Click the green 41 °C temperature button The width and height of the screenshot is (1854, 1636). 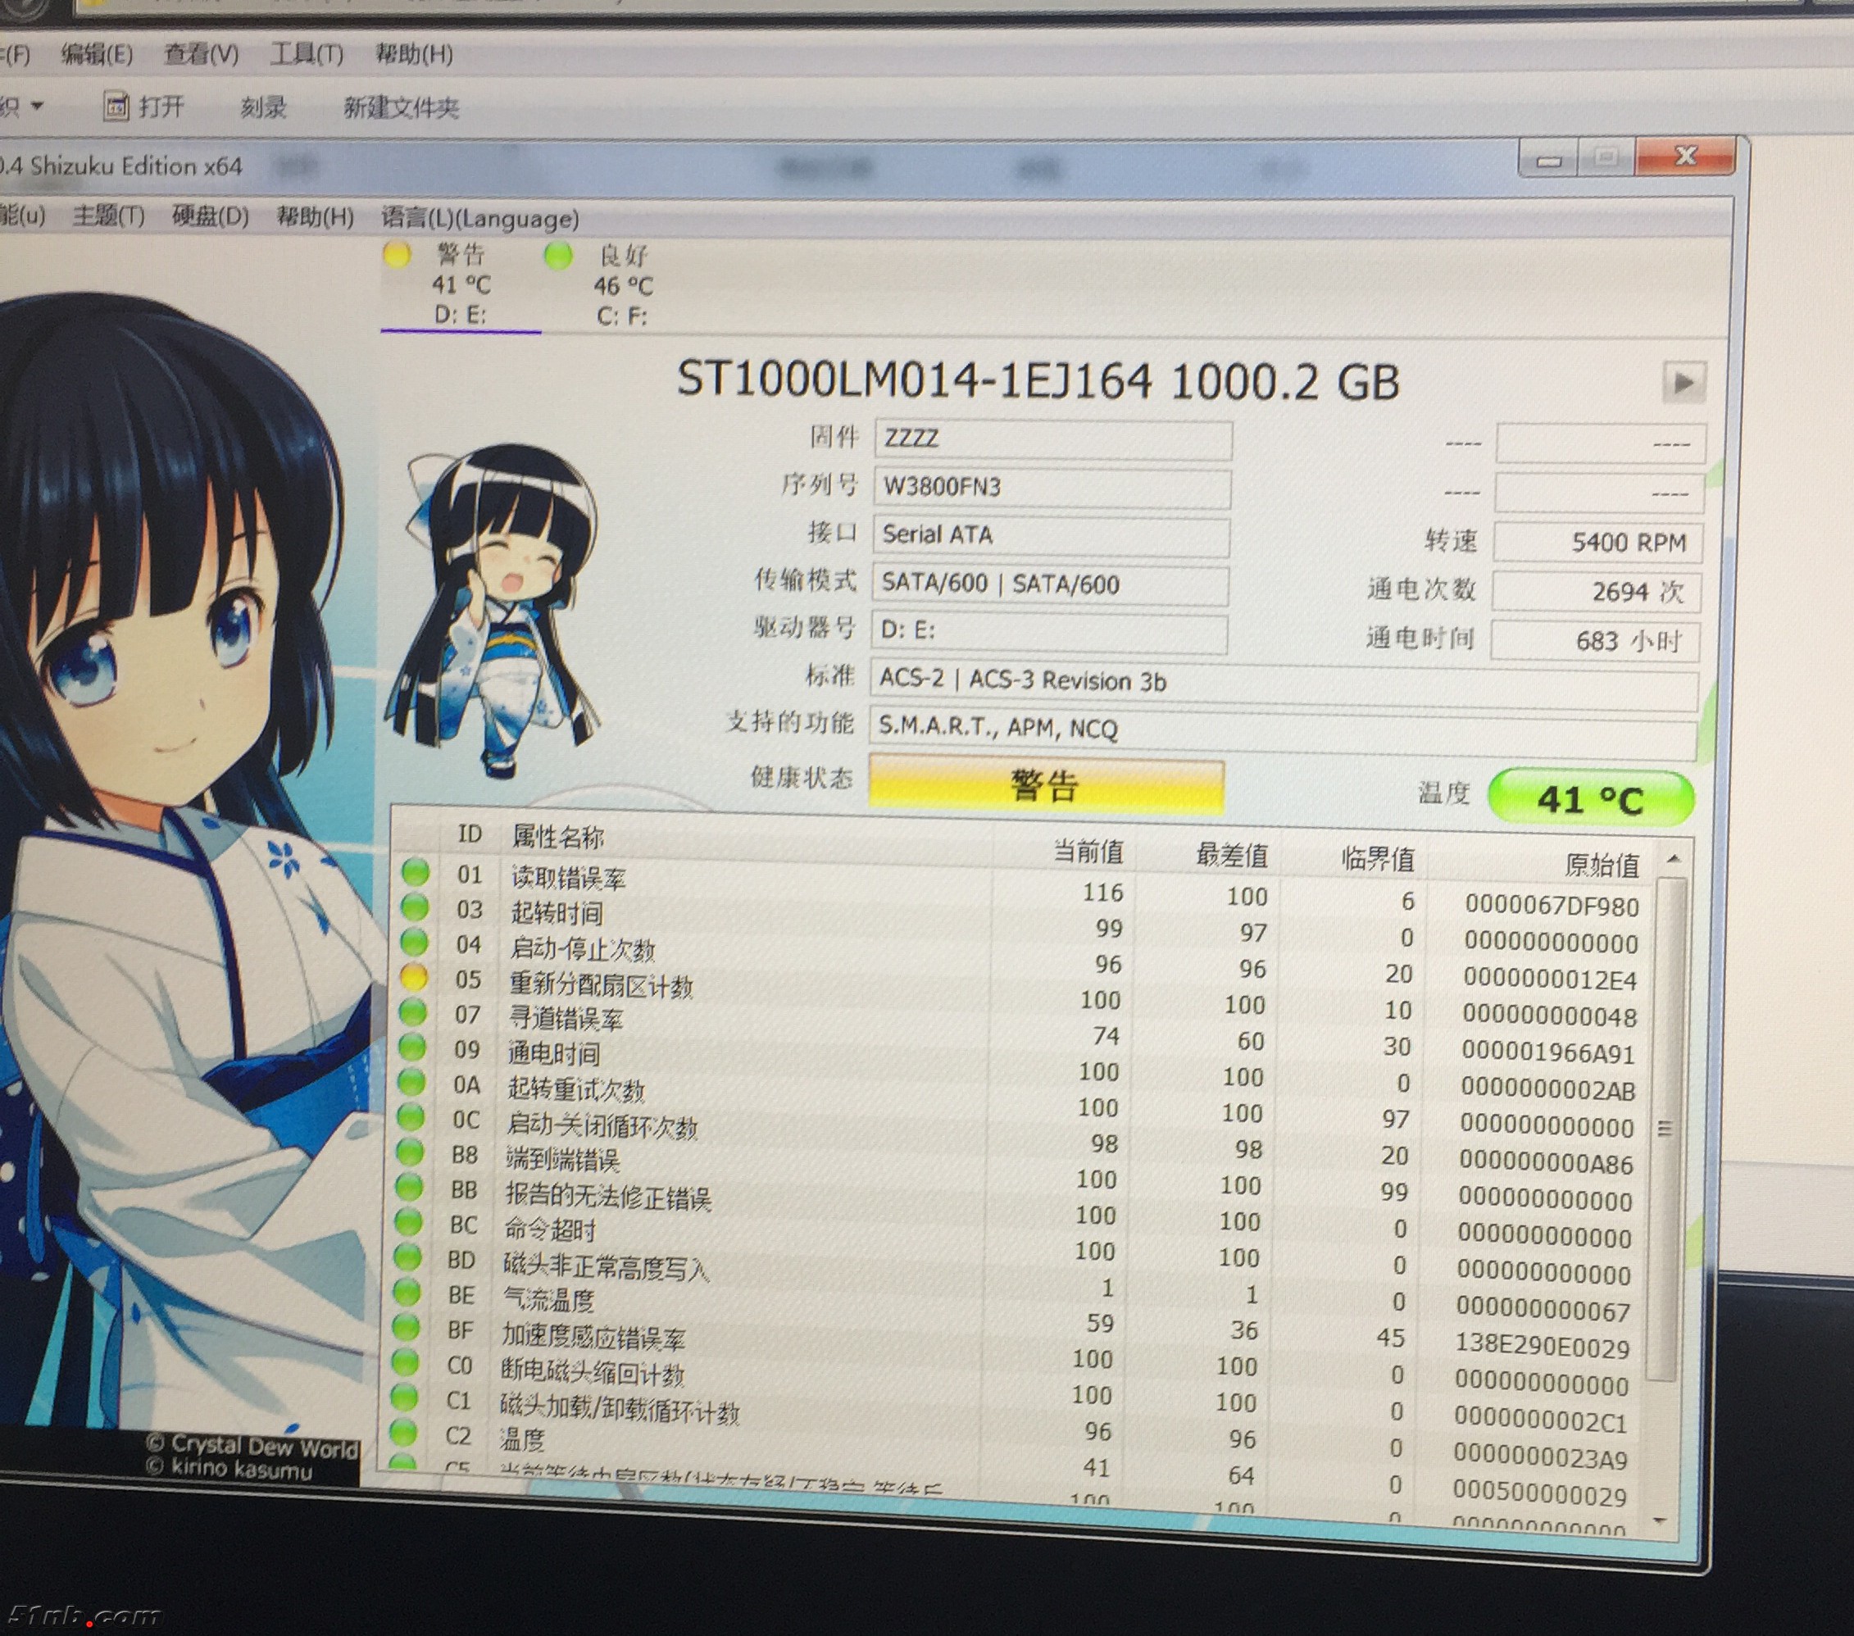tap(1590, 799)
